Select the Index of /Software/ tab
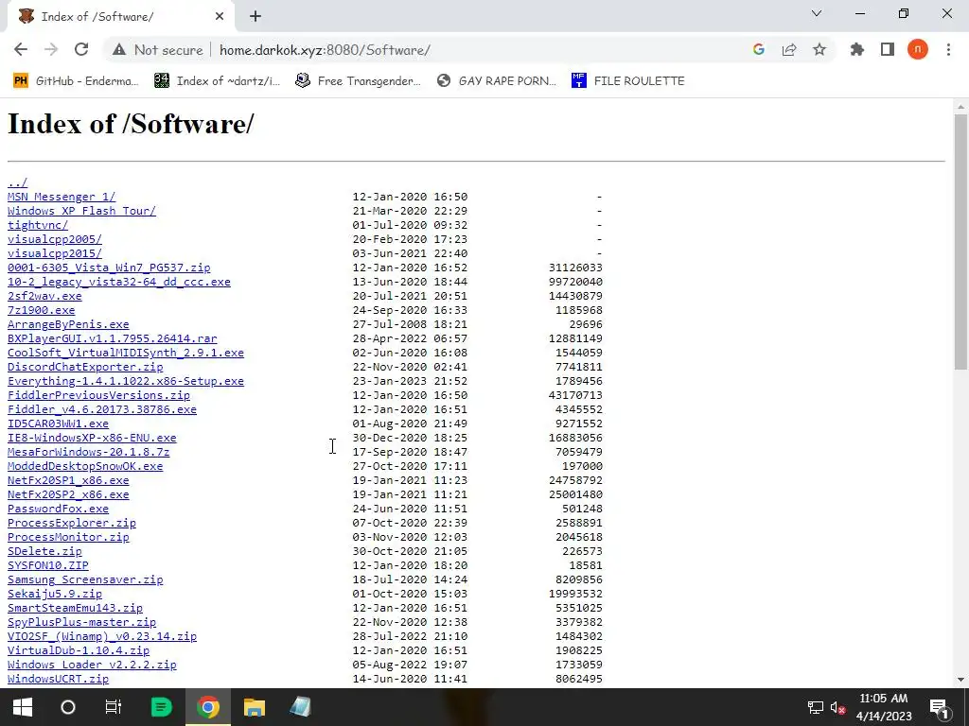Viewport: 969px width, 726px height. pyautogui.click(x=120, y=17)
